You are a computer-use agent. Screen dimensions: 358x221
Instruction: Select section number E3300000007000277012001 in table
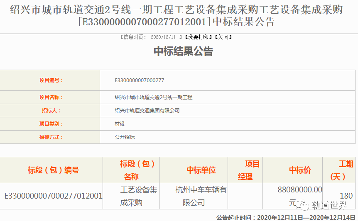53,196
